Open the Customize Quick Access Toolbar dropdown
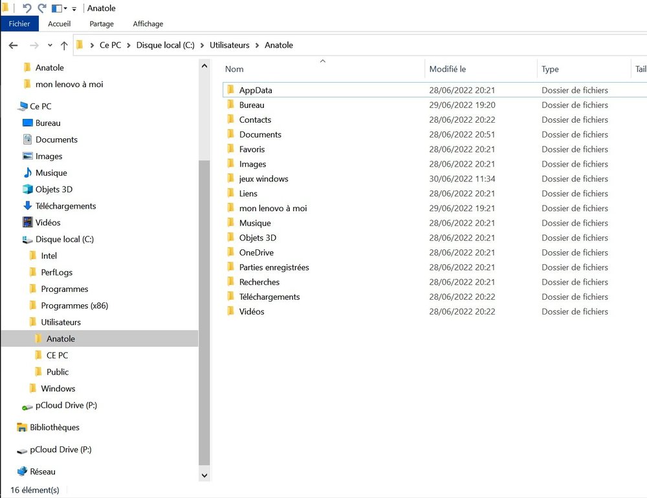 pyautogui.click(x=74, y=9)
